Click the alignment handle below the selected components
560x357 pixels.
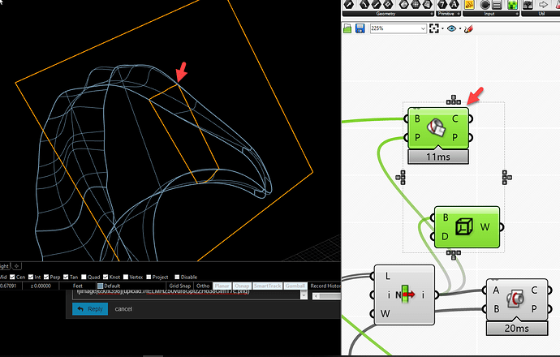454,254
